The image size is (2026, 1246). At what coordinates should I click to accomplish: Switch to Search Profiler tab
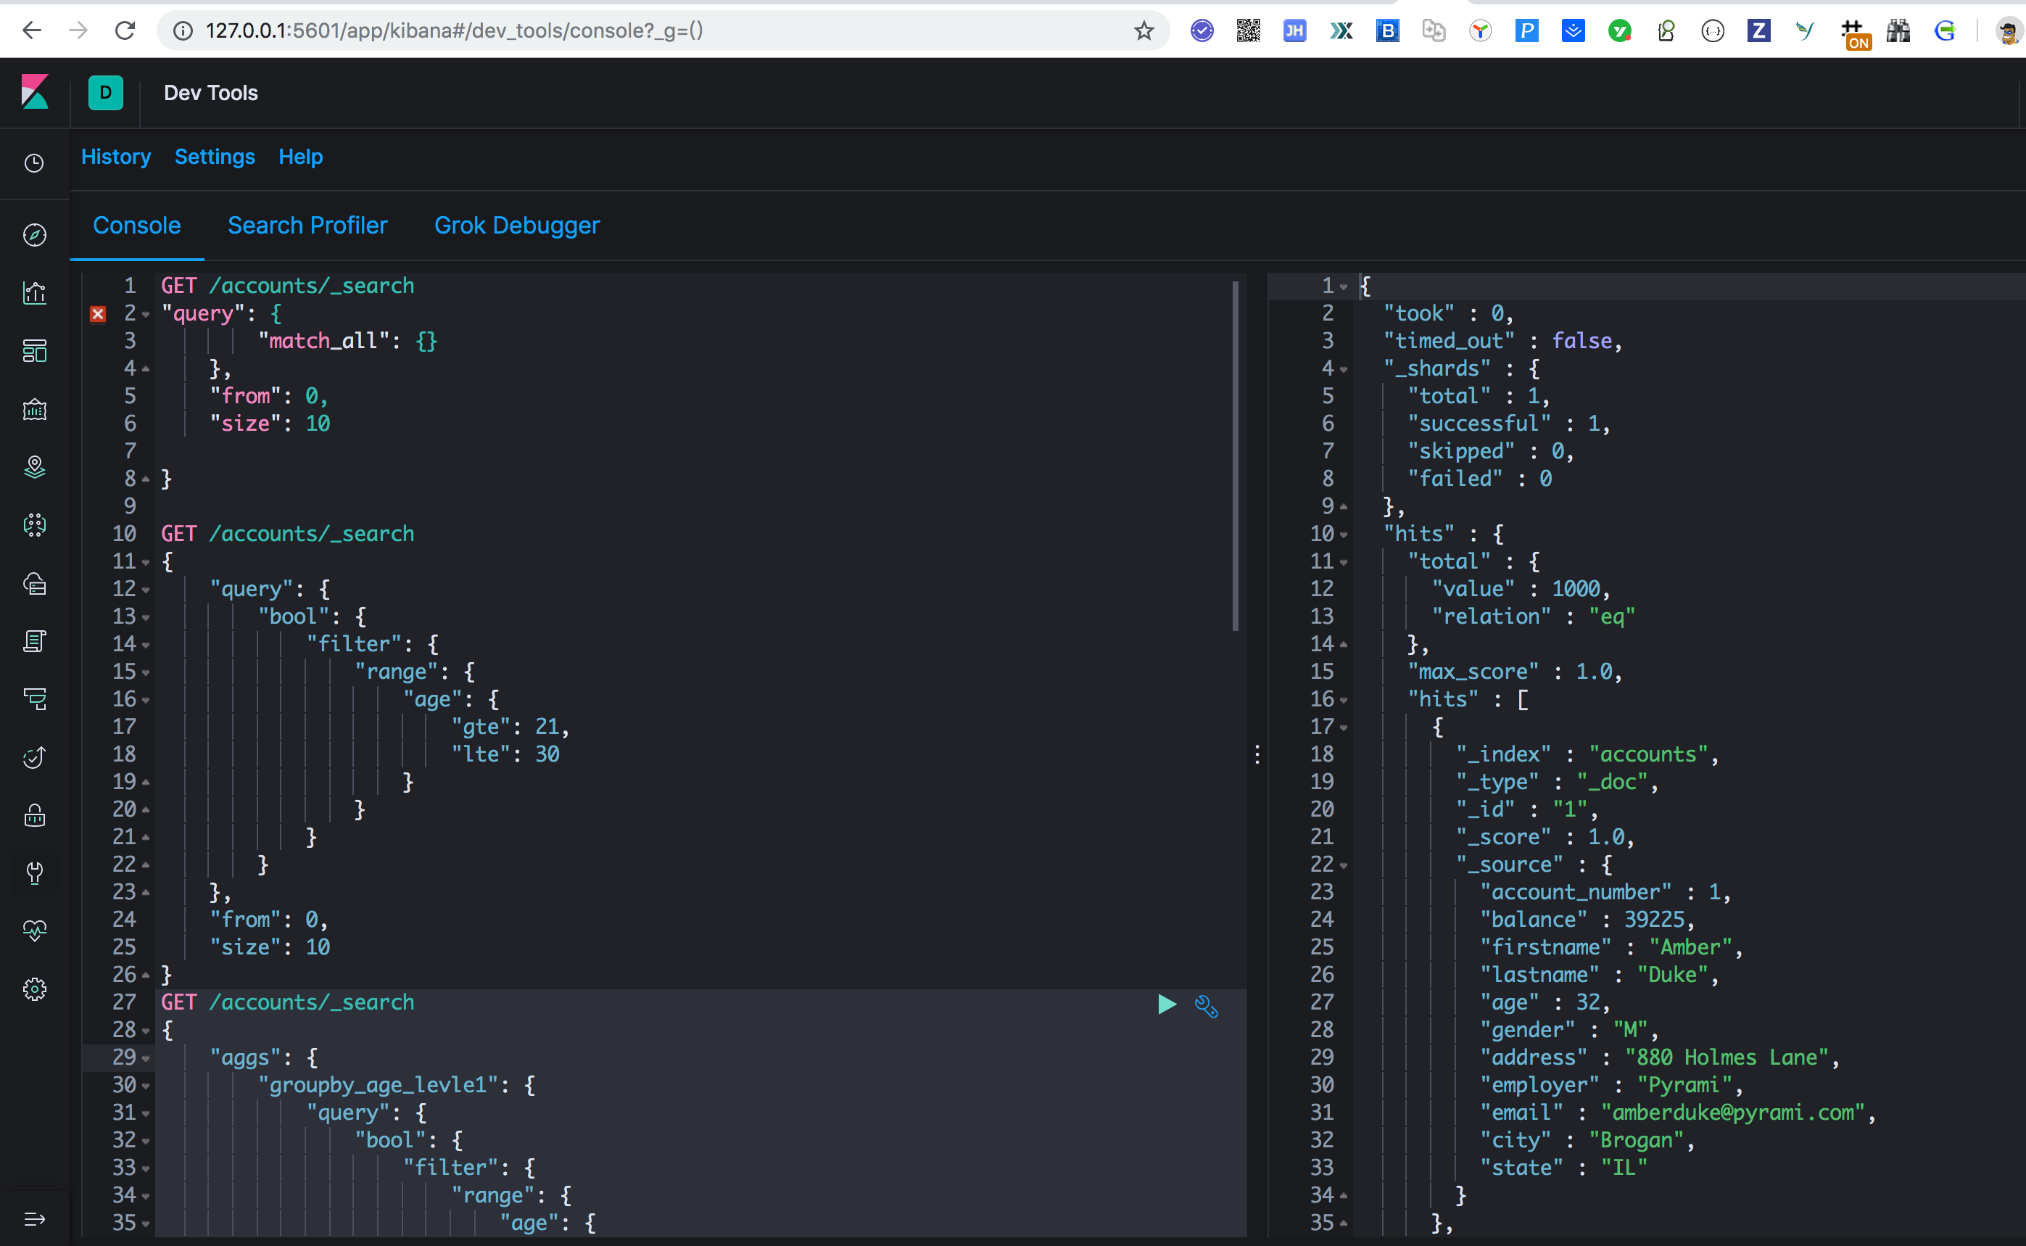coord(307,226)
